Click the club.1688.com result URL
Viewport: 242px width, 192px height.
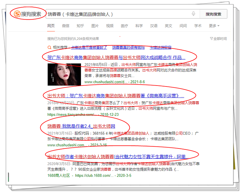[x=94, y=175]
